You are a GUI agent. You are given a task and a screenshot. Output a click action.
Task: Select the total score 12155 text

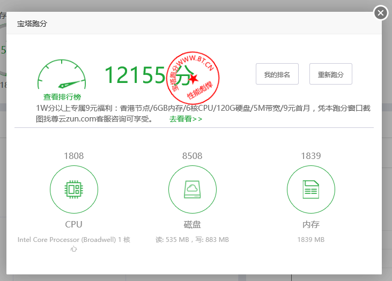(x=135, y=75)
